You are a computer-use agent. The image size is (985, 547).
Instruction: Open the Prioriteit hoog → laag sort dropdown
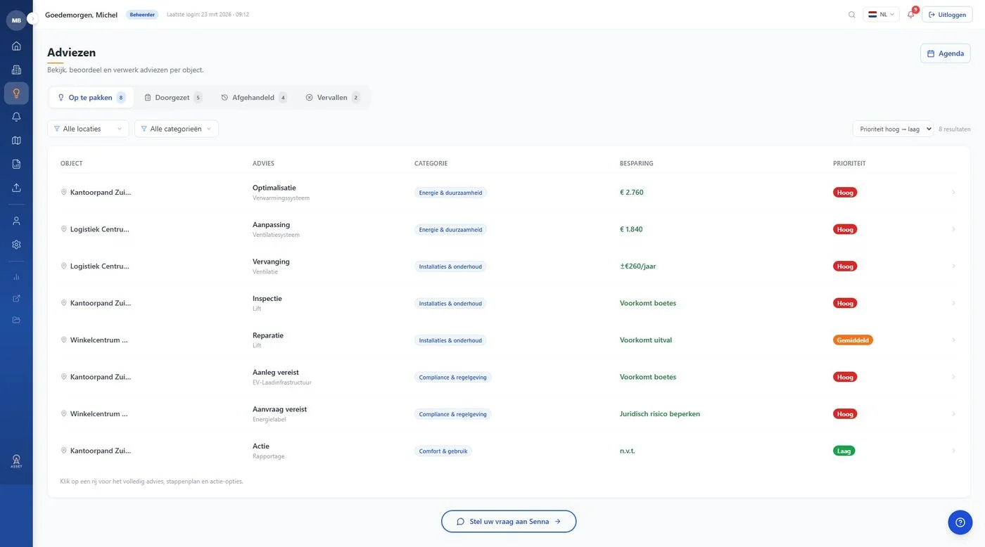pyautogui.click(x=893, y=129)
